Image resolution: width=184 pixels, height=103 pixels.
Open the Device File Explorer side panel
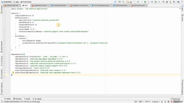[183, 87]
